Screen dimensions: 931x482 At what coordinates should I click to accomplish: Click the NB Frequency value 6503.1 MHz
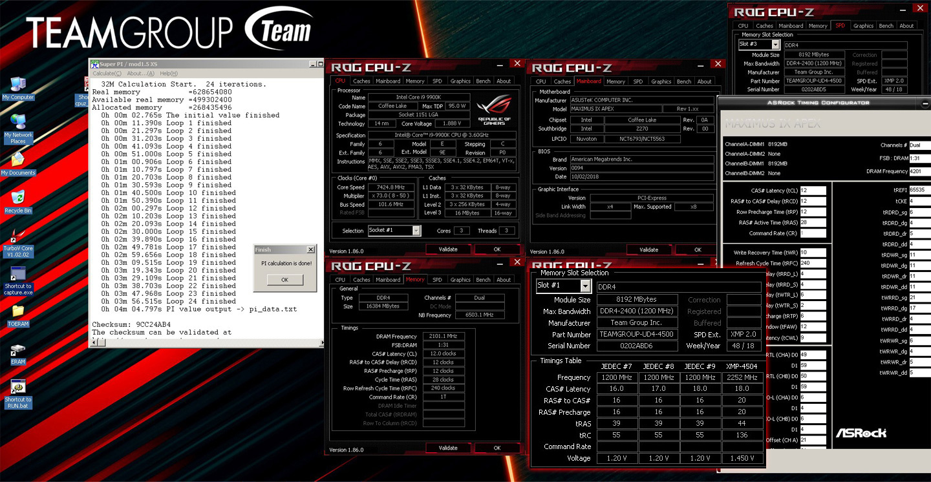480,315
